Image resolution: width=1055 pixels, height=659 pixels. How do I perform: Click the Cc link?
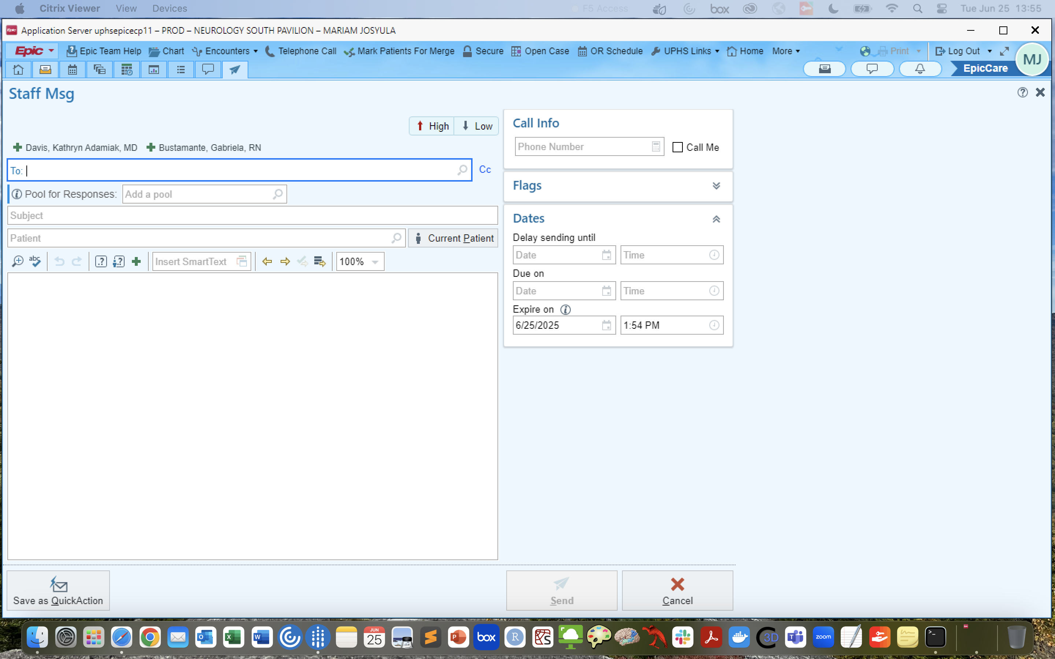pos(485,170)
